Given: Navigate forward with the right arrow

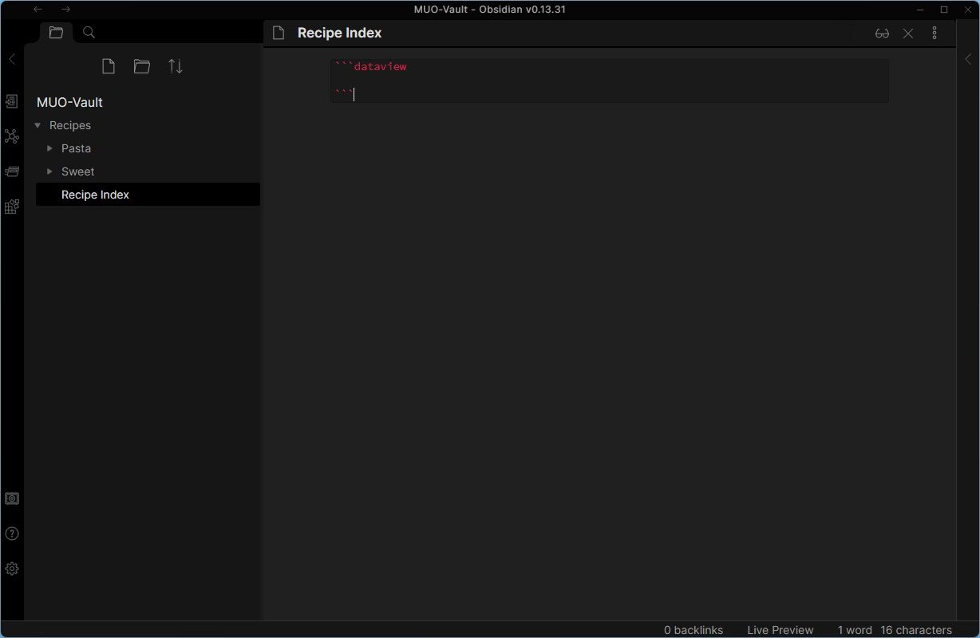Looking at the screenshot, I should tap(65, 10).
